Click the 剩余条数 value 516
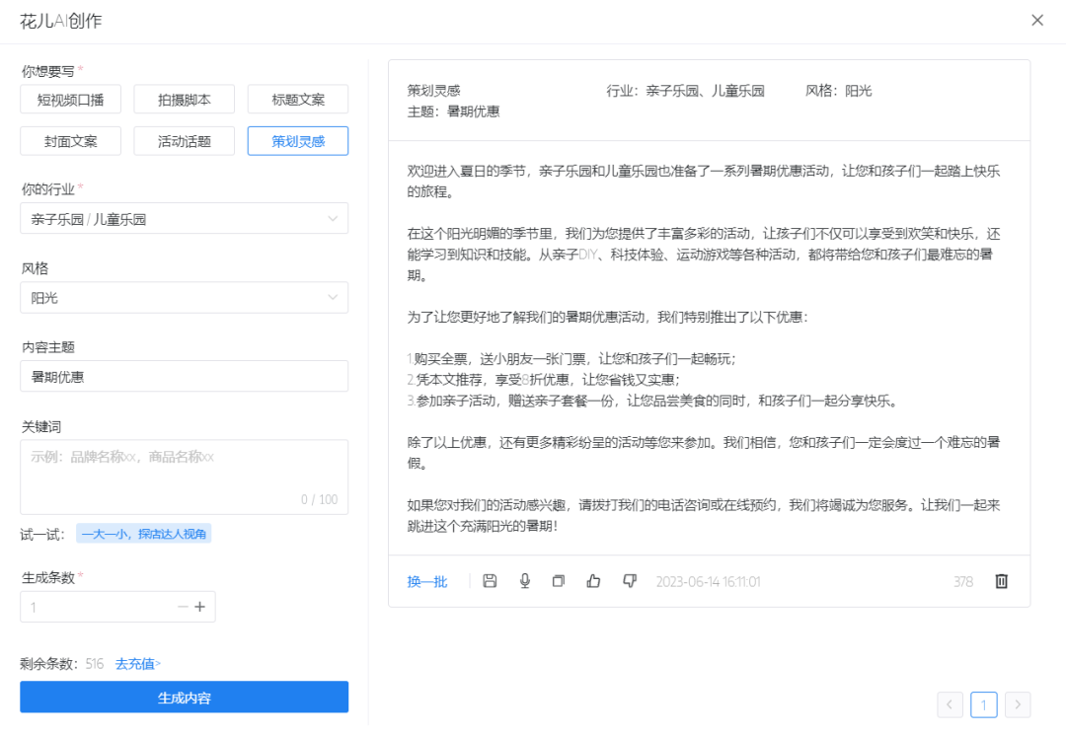This screenshot has width=1066, height=737. (x=95, y=664)
